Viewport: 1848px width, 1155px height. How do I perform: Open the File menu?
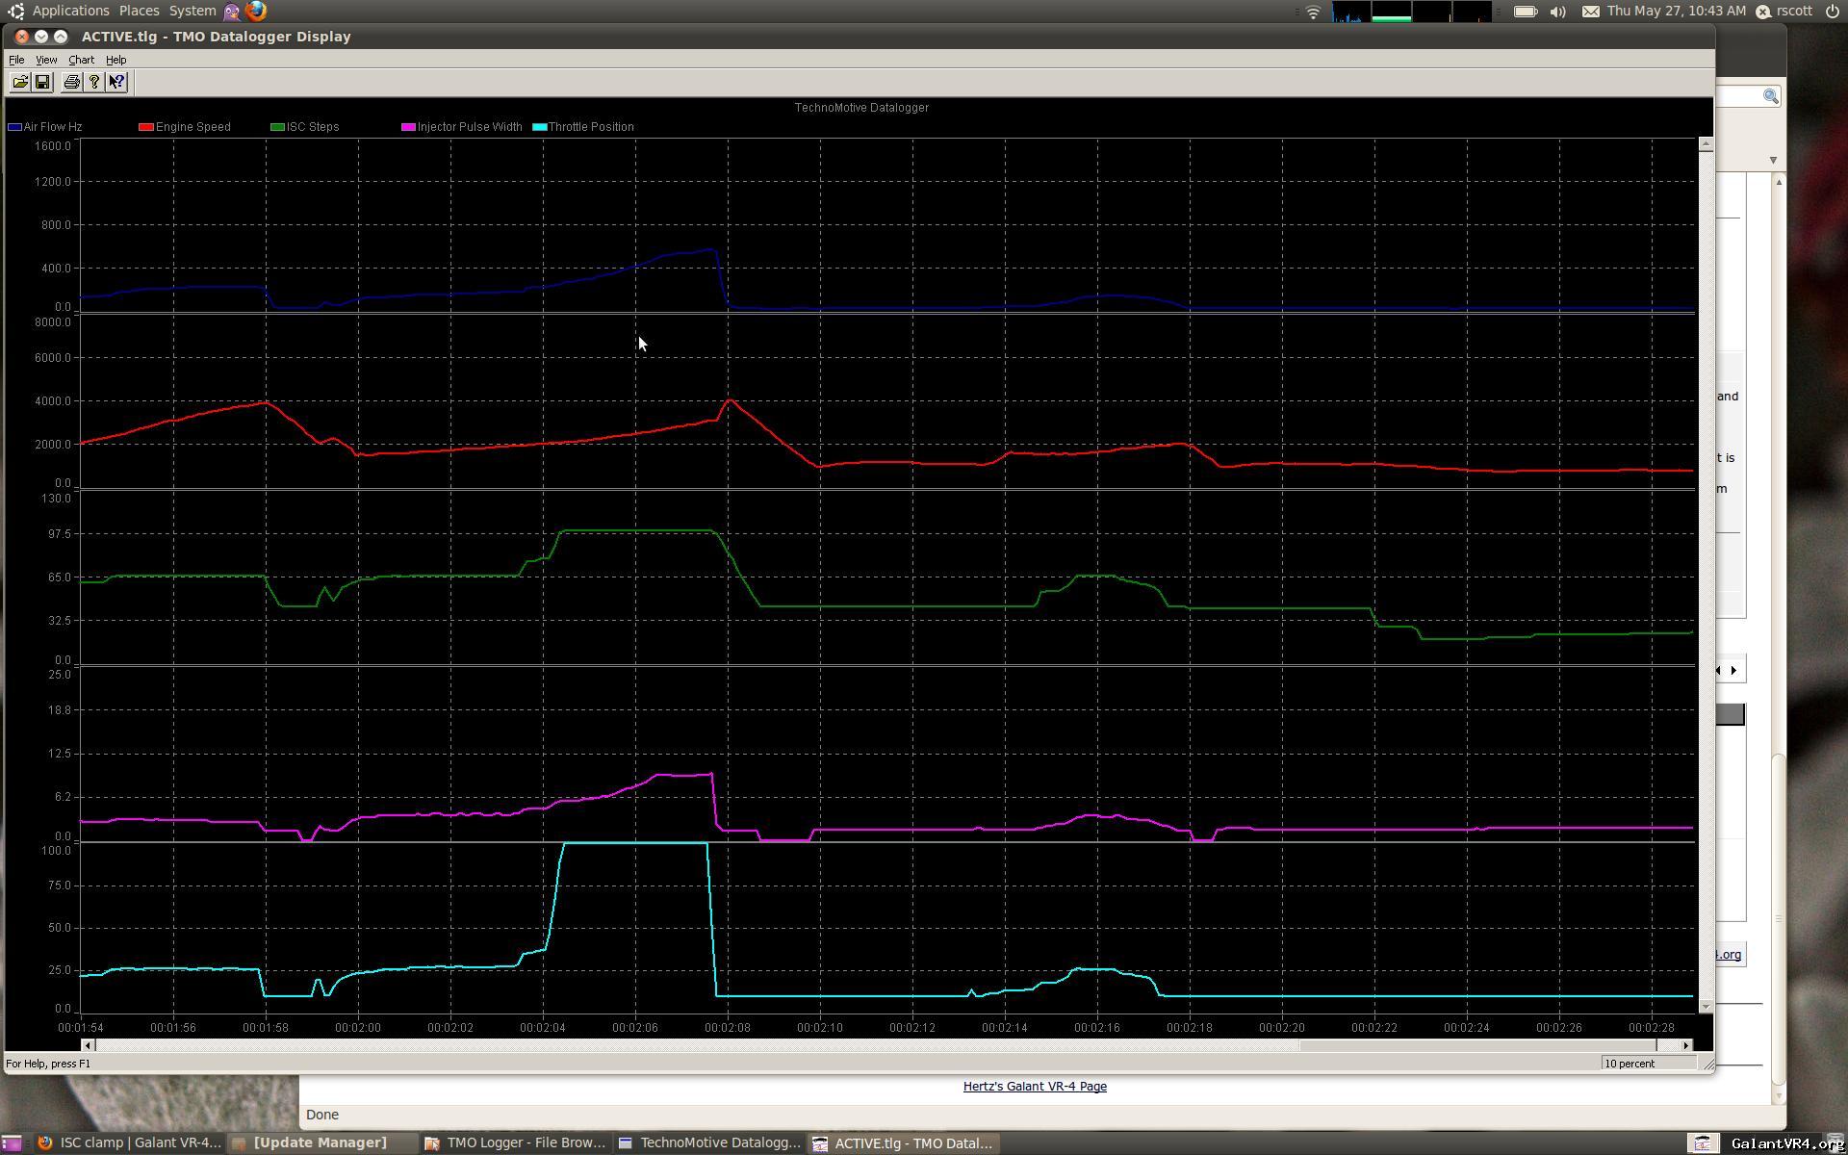(x=16, y=60)
